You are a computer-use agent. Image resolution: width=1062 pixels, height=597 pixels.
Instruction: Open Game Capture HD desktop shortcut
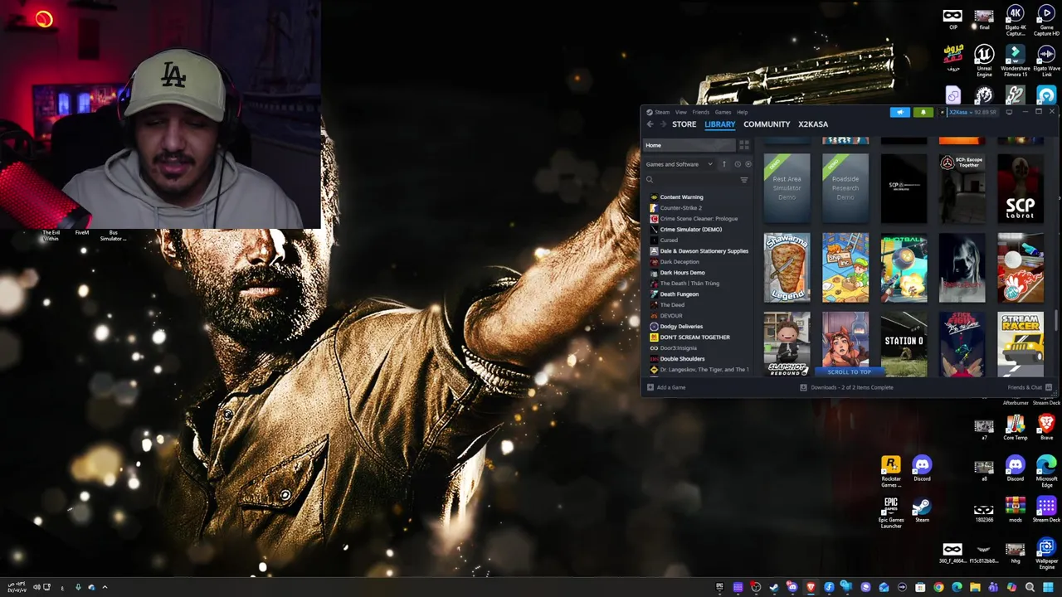point(1047,20)
